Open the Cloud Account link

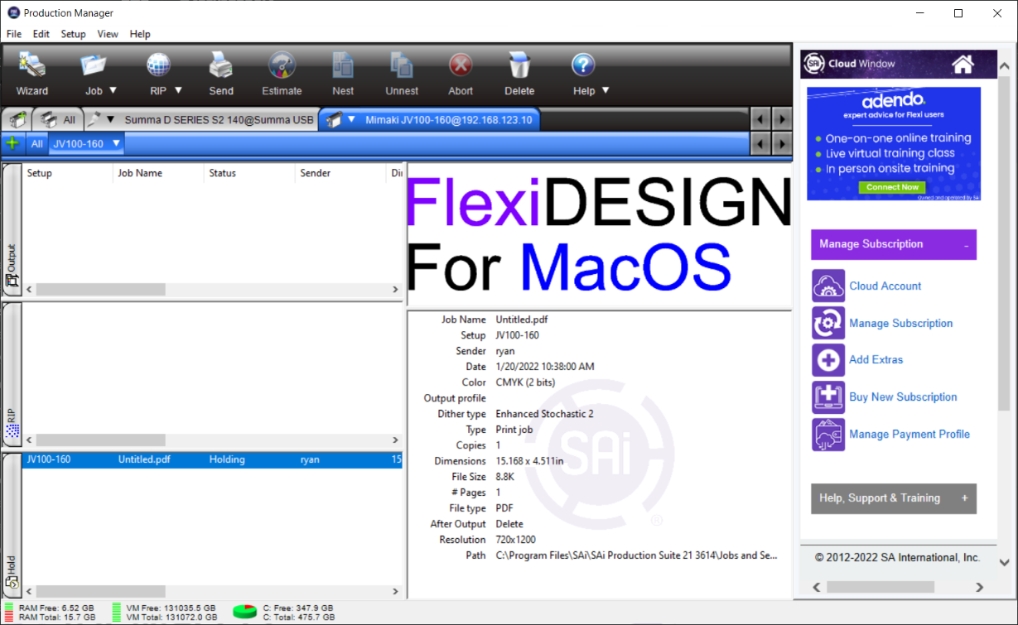click(x=885, y=286)
